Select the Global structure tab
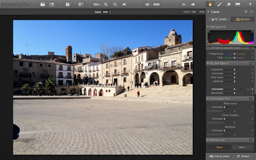Image resolution: width=256 pixels, height=160 pixels. (x=219, y=147)
